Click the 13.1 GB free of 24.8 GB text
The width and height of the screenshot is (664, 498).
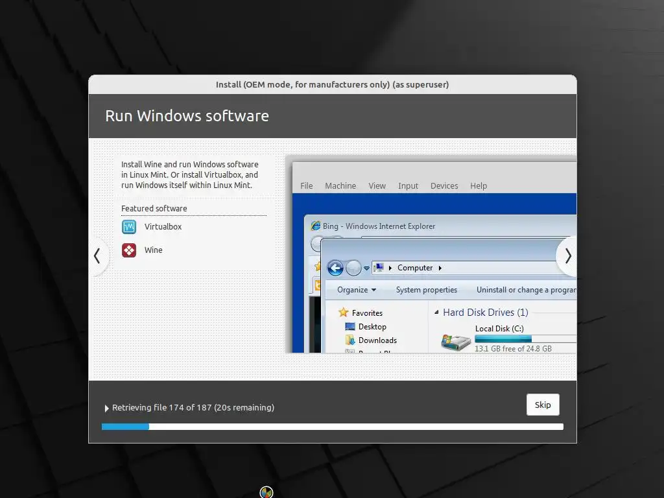point(513,348)
